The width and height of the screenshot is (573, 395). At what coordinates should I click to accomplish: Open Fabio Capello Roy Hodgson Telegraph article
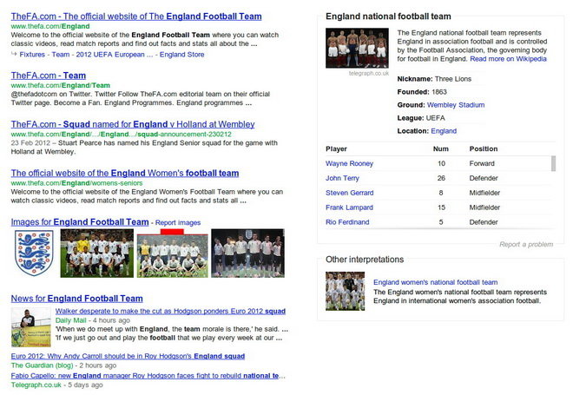click(148, 376)
